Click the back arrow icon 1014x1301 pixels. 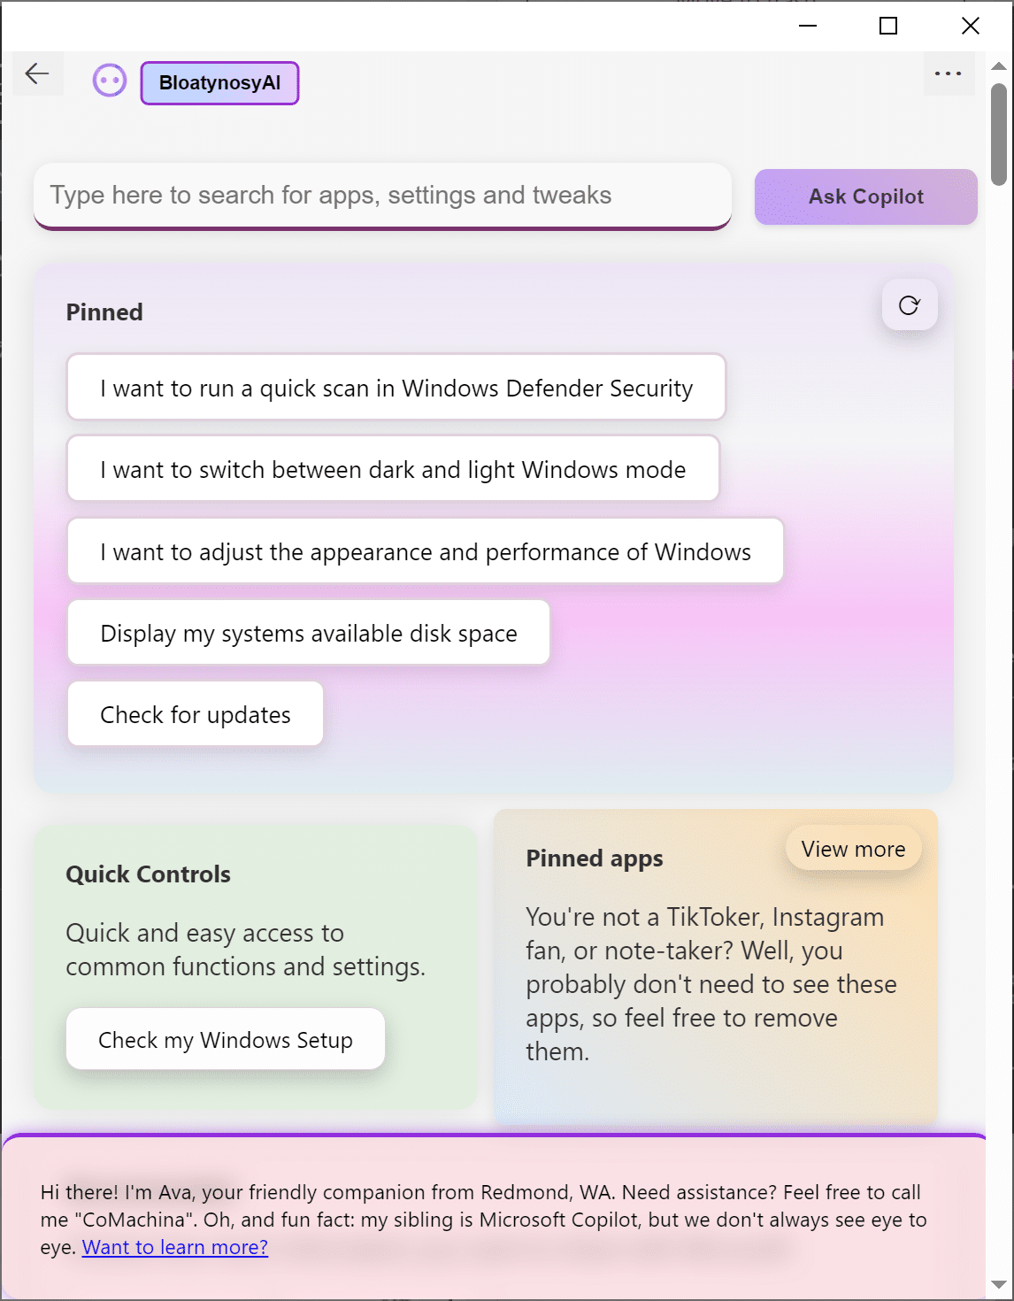(x=37, y=73)
